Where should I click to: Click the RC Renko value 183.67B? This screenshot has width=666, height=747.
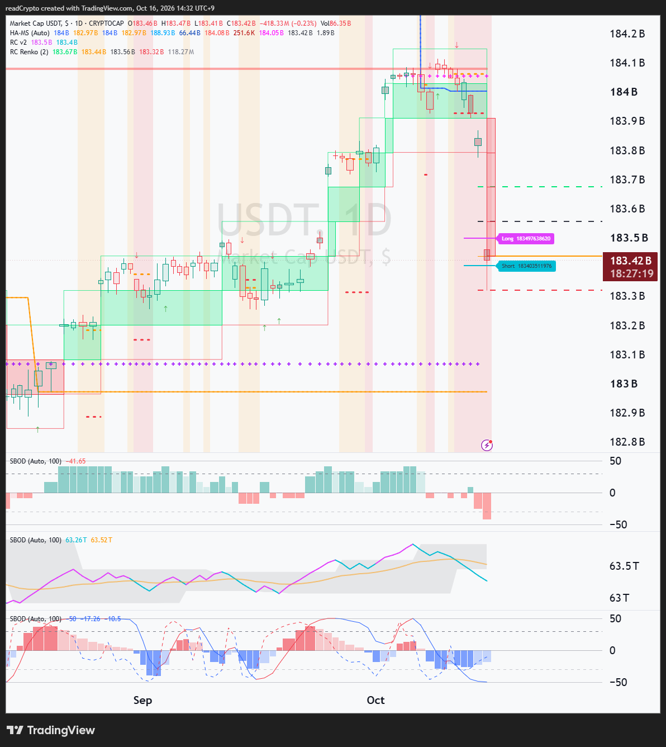tap(65, 52)
